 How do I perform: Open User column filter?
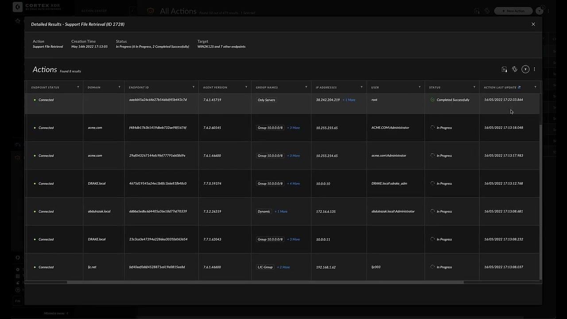coord(419,87)
